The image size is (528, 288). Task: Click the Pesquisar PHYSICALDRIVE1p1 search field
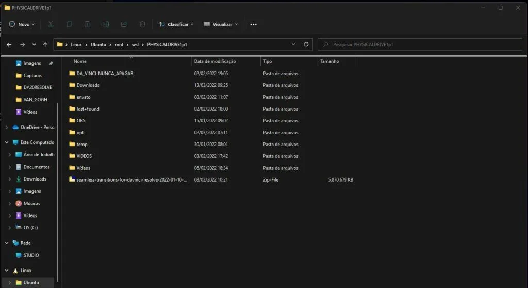pyautogui.click(x=420, y=44)
